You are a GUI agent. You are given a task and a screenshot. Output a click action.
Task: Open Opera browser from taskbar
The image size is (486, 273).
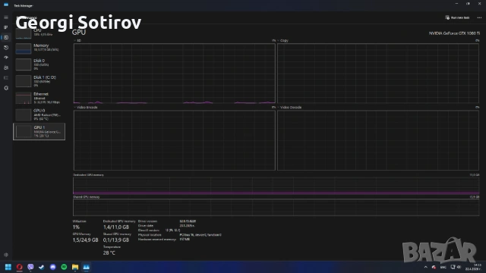coord(20,267)
